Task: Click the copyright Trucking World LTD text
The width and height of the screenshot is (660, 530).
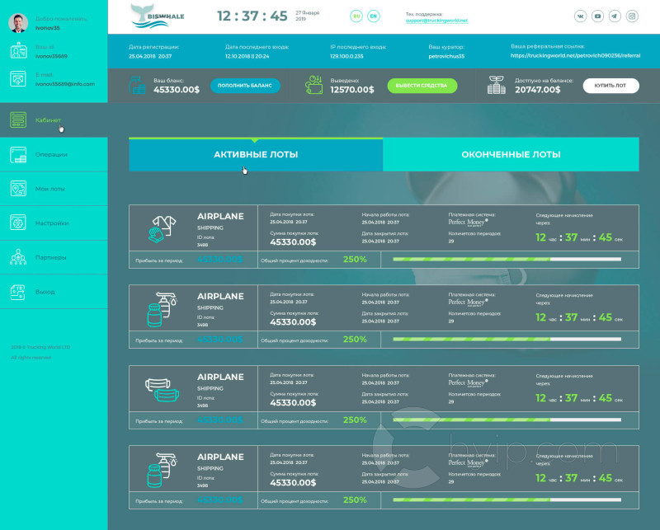Action: tap(40, 347)
